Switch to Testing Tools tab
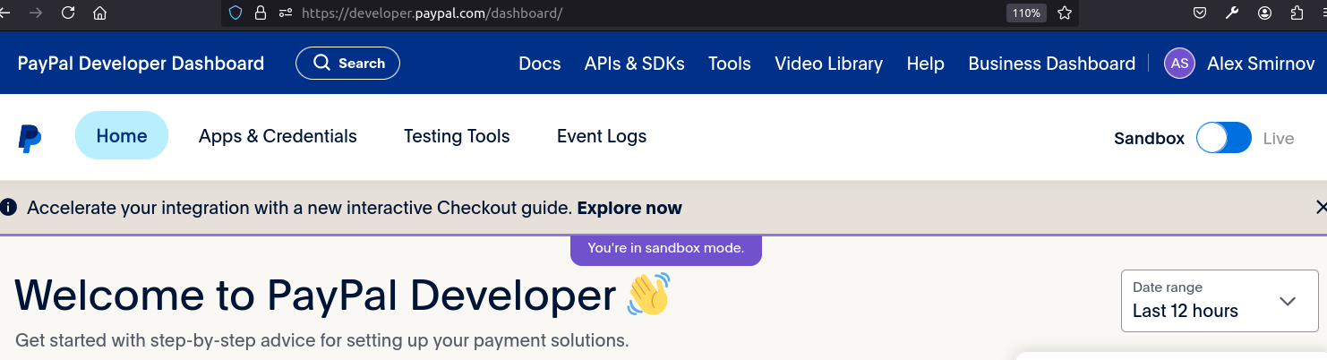The image size is (1327, 360). coord(457,136)
